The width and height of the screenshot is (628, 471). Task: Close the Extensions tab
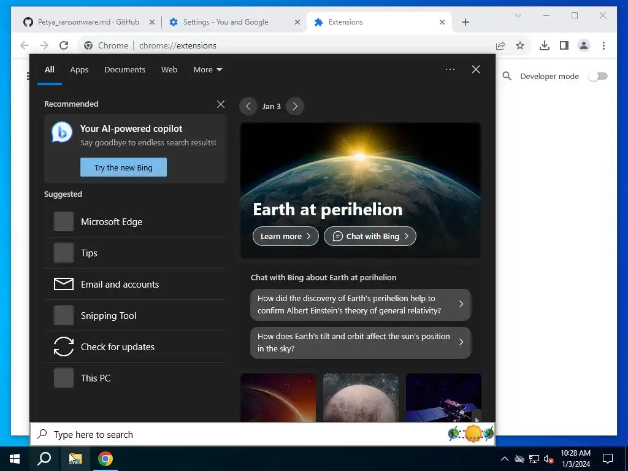point(442,22)
